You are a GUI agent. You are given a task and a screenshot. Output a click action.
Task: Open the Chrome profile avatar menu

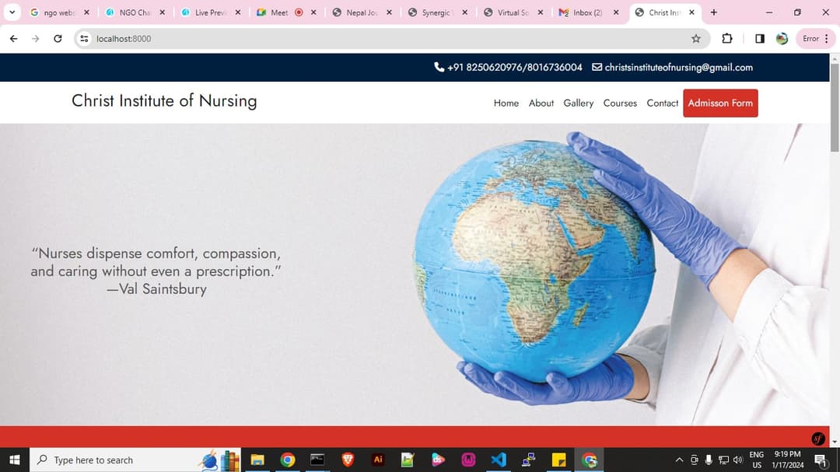pyautogui.click(x=782, y=38)
